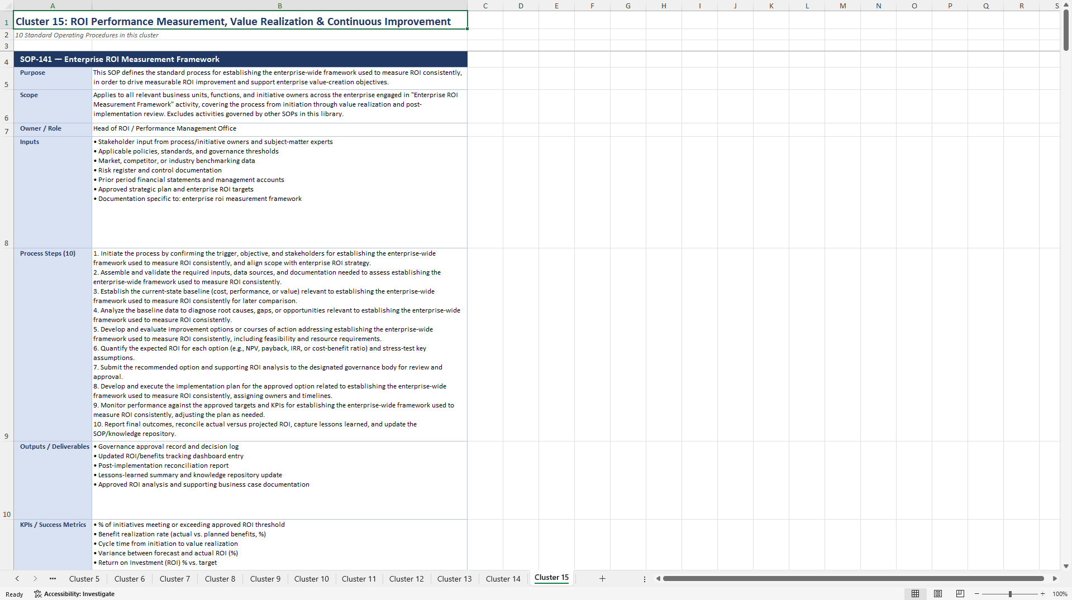Select the Cluster 15 title cell

(241, 21)
